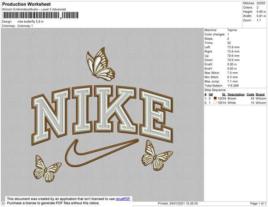This screenshot has width=268, height=207.
Task: Click the Zoom value '1:1'
Action: 259,21
